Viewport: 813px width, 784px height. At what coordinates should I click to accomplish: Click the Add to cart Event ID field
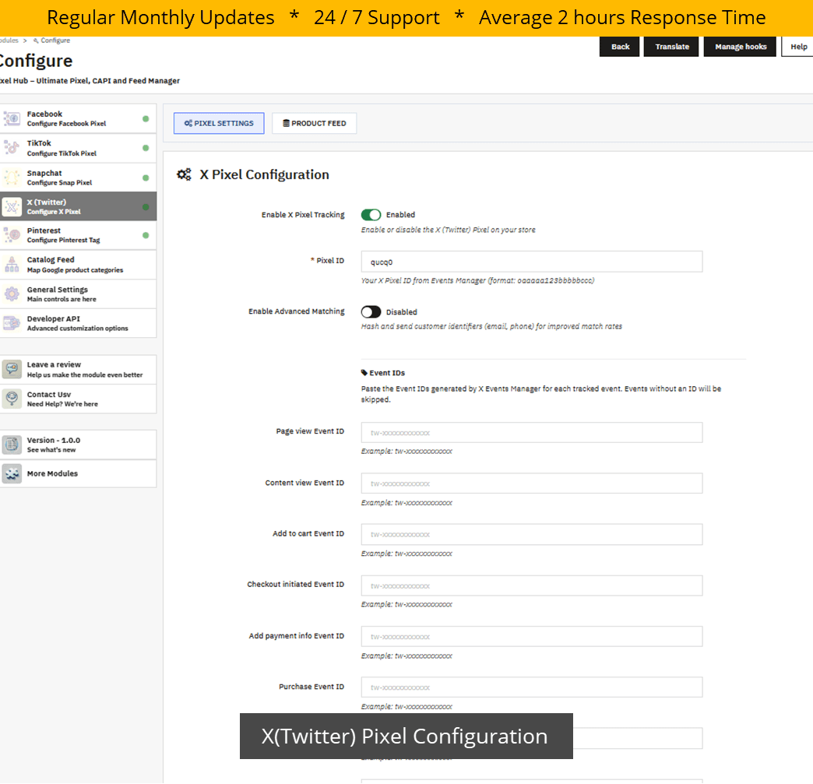531,534
